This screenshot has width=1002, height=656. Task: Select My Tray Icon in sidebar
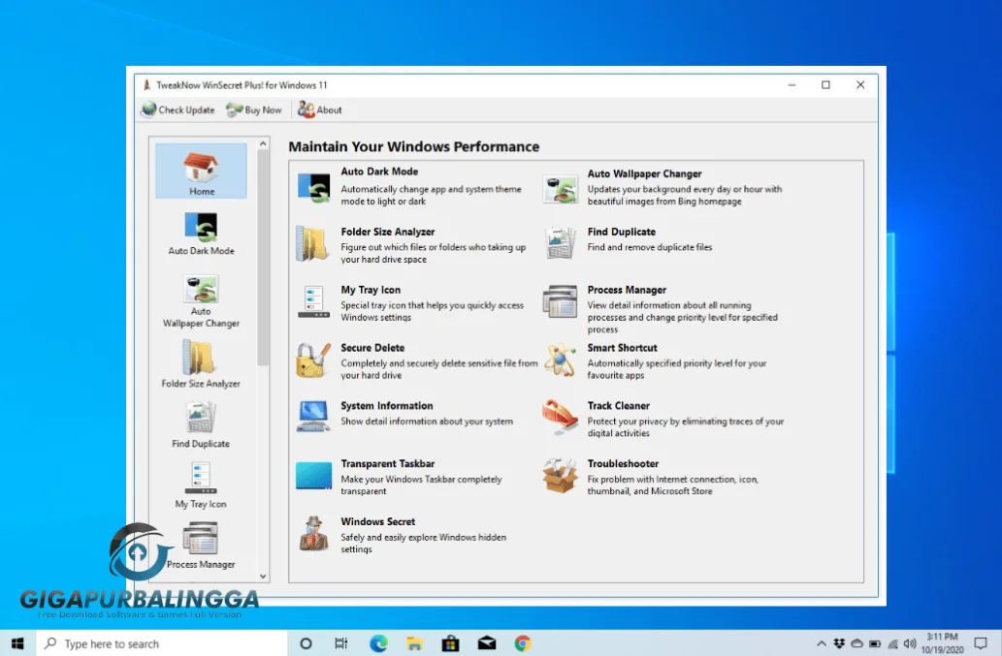point(201,485)
